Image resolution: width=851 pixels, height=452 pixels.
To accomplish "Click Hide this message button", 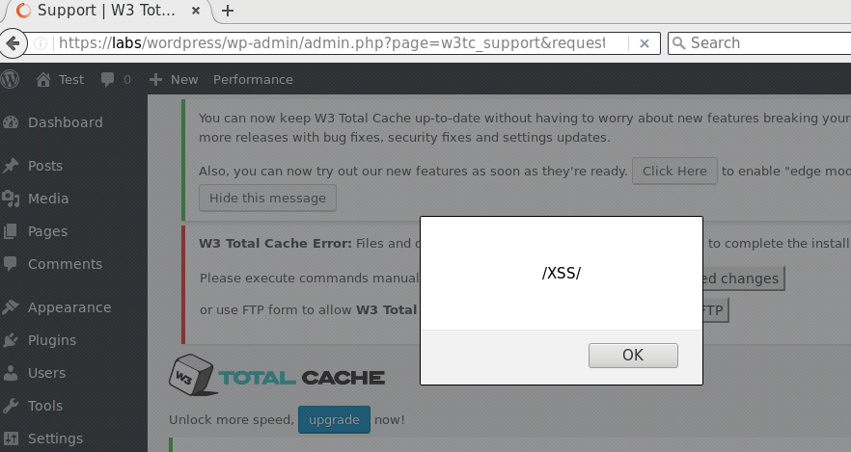I will (267, 198).
